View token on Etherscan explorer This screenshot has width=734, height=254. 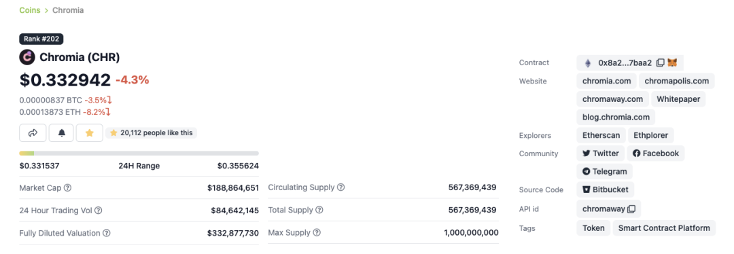pos(601,136)
